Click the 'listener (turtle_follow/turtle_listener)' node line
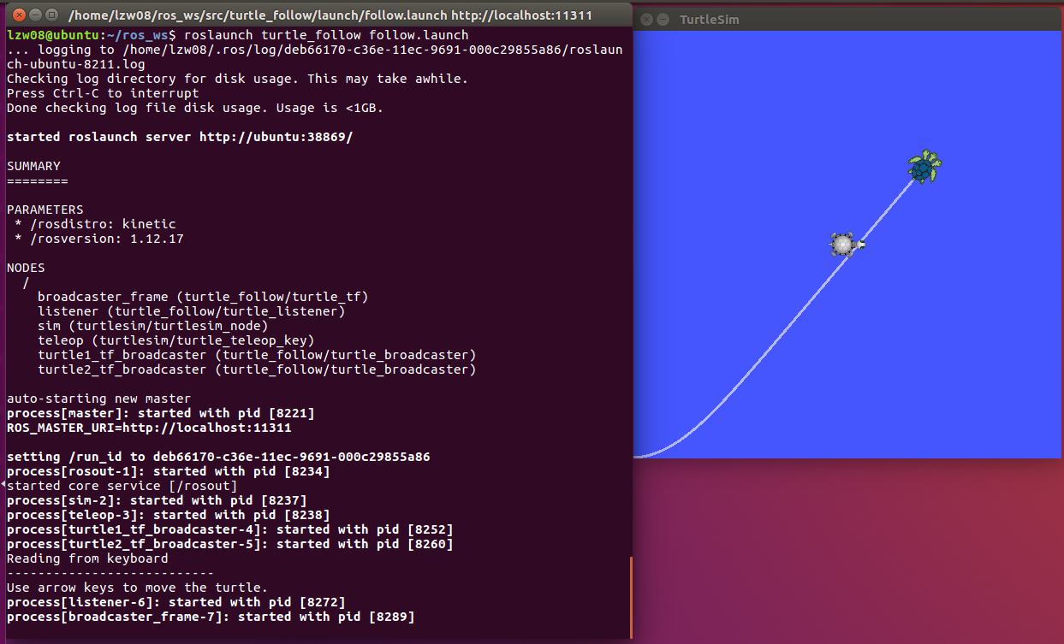This screenshot has height=644, width=1064. pyautogui.click(x=191, y=311)
